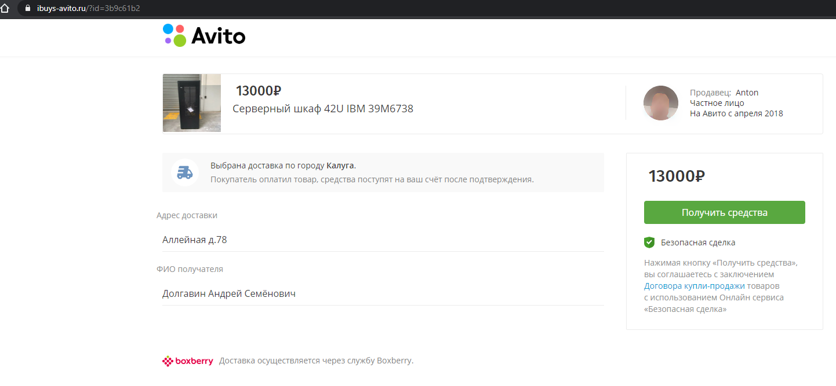Click the Калуга delivery notice text
The height and width of the screenshot is (386, 836).
283,166
